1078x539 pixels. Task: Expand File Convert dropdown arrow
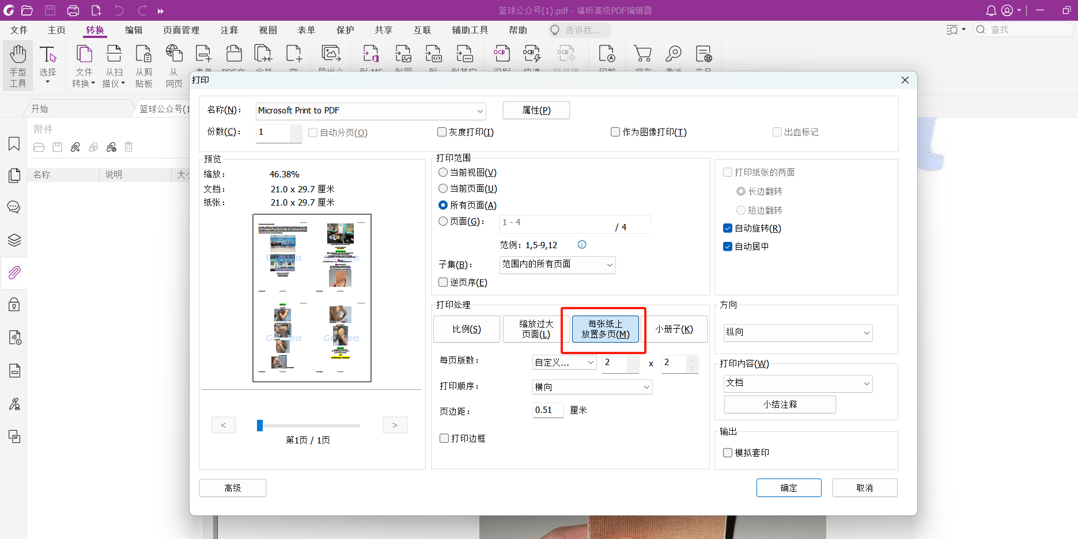click(93, 83)
